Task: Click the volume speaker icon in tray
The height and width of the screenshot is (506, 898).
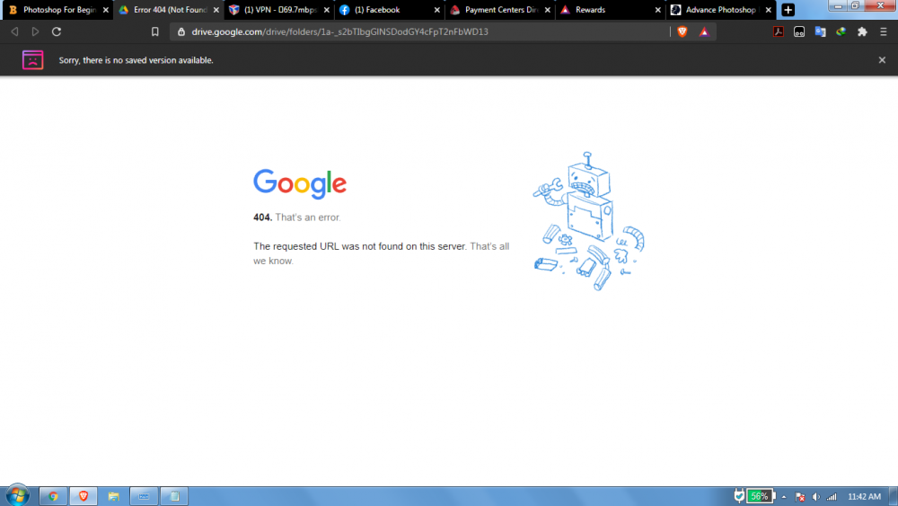Action: [x=815, y=497]
